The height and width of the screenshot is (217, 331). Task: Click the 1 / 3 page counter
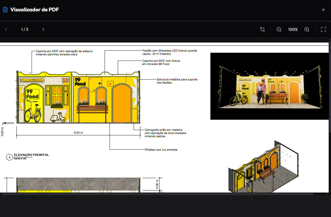pos(24,29)
